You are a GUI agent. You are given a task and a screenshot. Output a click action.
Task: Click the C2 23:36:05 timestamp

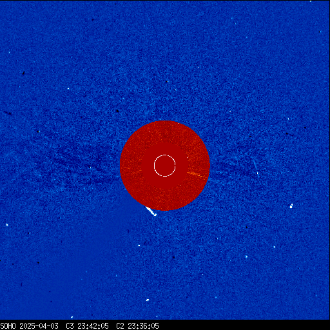point(137,326)
